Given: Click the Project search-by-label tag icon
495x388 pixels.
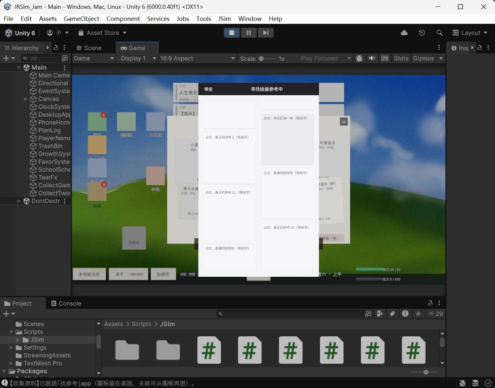Looking at the screenshot, I should click(x=392, y=313).
